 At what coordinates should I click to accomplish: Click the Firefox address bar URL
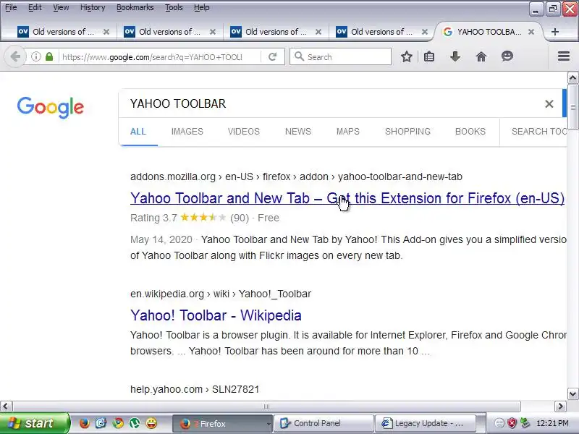click(x=152, y=57)
